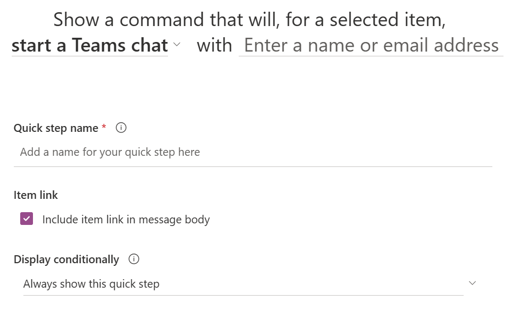Click the underline below the name or email field
This screenshot has height=310, width=512.
[371, 56]
